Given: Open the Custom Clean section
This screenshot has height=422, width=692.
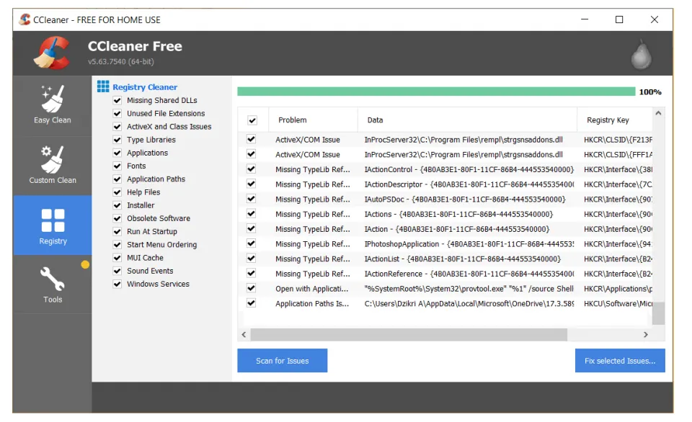Looking at the screenshot, I should click(53, 166).
